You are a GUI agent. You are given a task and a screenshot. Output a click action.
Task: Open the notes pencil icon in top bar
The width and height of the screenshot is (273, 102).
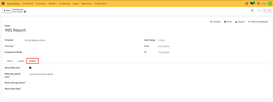tap(247, 3)
